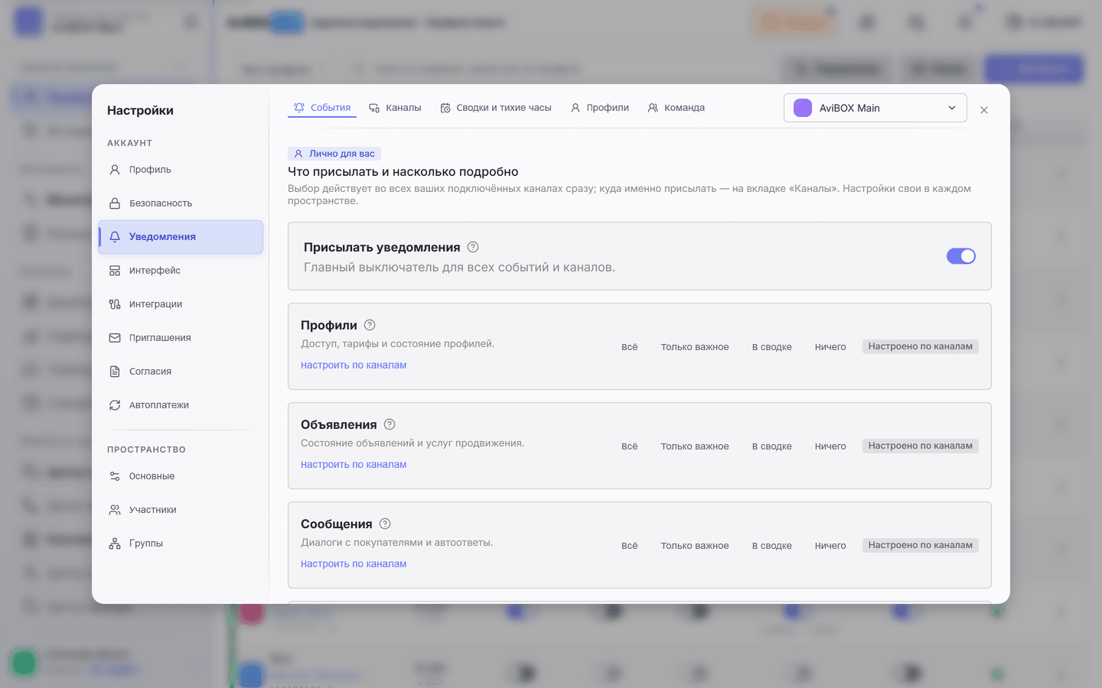This screenshot has height=688, width=1102.
Task: Open Настроить по каналам link under Сообщения
Action: [x=354, y=564]
